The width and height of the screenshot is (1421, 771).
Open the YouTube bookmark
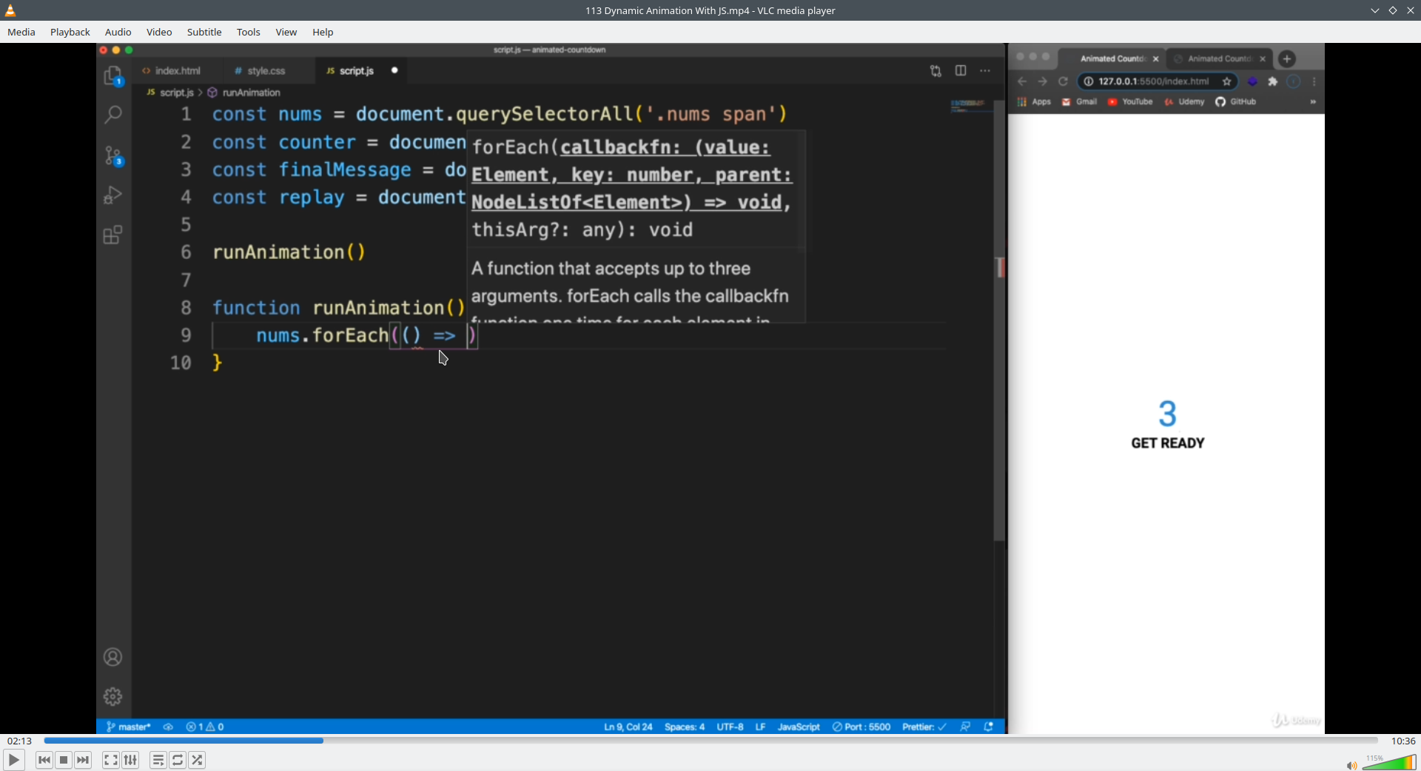[1130, 102]
